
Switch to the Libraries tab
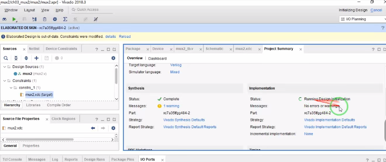(33, 105)
